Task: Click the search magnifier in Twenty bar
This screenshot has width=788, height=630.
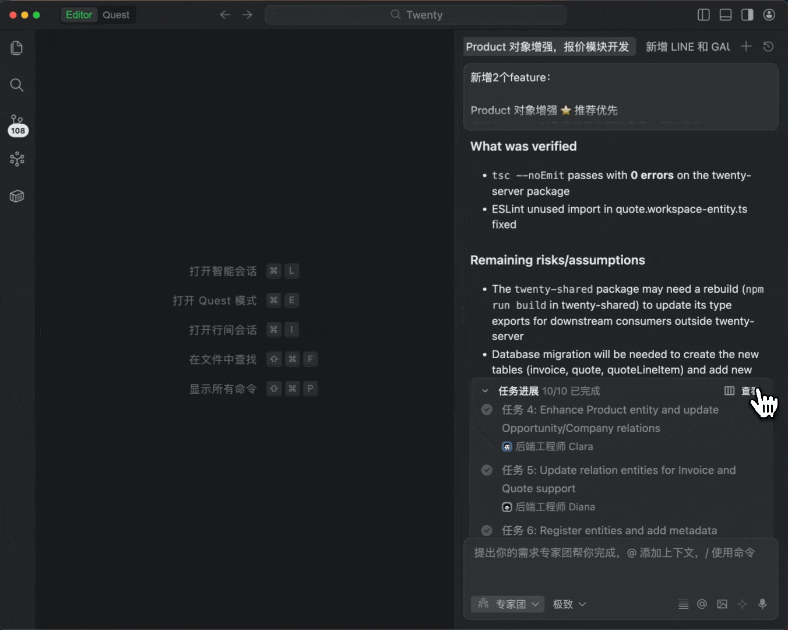Action: (396, 15)
